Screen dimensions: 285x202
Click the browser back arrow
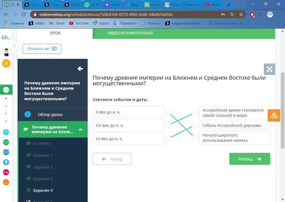[6, 14]
